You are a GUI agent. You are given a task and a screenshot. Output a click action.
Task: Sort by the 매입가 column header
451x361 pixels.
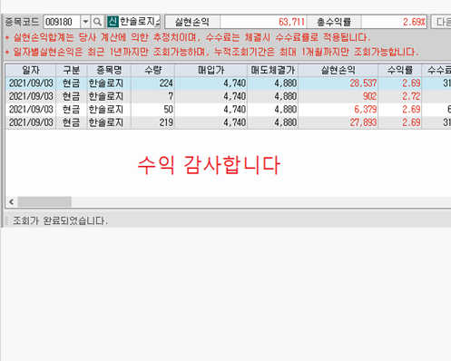tap(211, 70)
